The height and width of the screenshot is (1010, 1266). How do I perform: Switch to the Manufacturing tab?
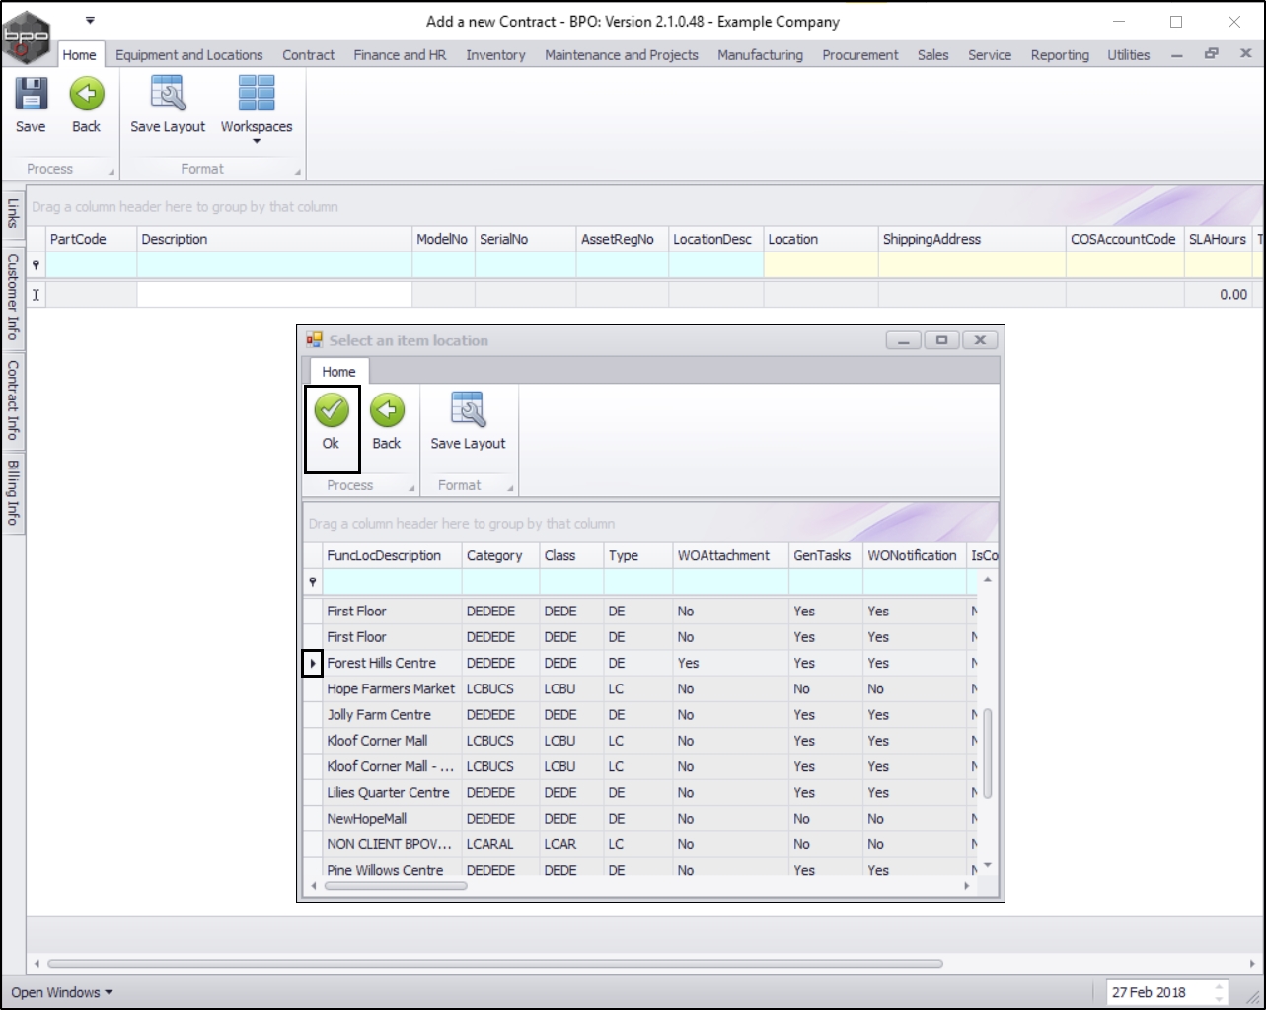[760, 55]
